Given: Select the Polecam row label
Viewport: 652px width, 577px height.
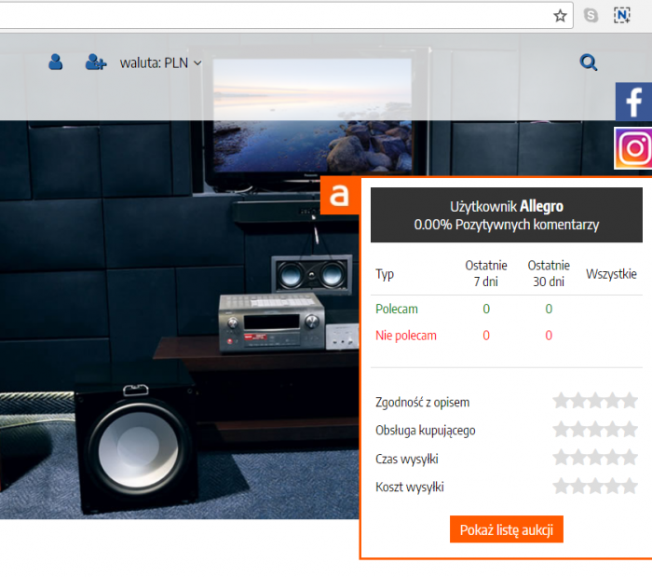Looking at the screenshot, I should 396,309.
